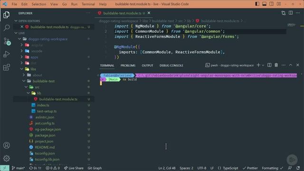The width and height of the screenshot is (304, 171).
Task: Close the buildable-test.module.ts editor tab
Action: pos(149,13)
